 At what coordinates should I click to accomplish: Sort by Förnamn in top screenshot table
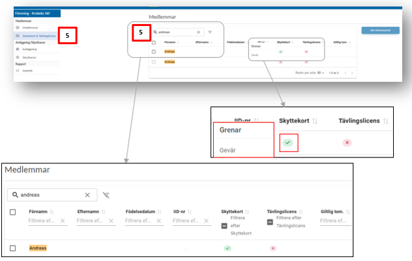(171, 42)
